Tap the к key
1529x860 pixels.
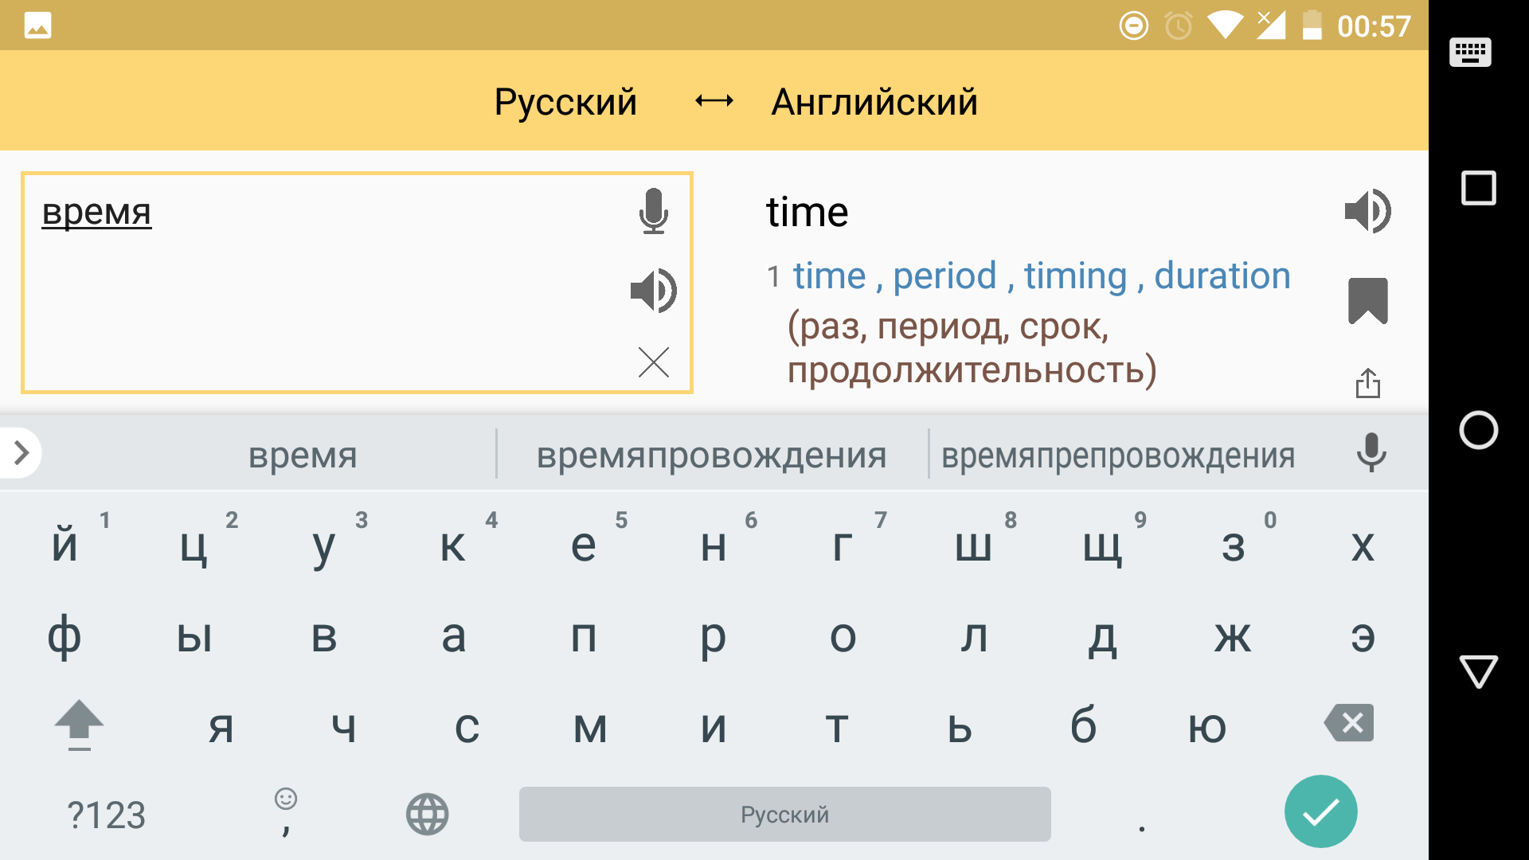453,545
